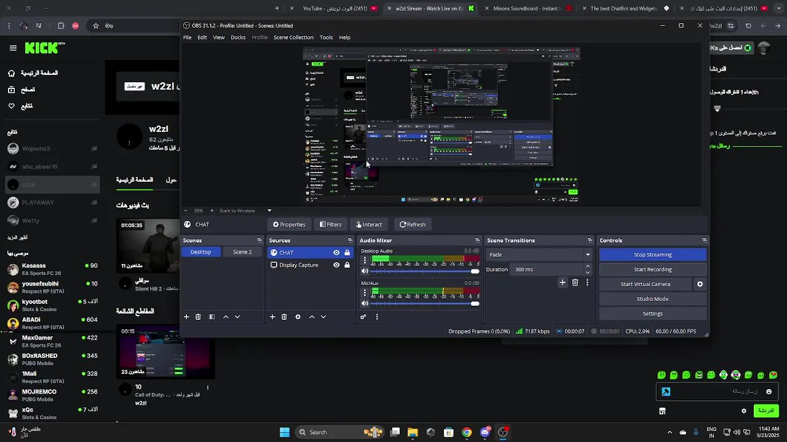This screenshot has height=442, width=787.
Task: Adjust Desktop Audio volume slider
Action: tap(425, 271)
